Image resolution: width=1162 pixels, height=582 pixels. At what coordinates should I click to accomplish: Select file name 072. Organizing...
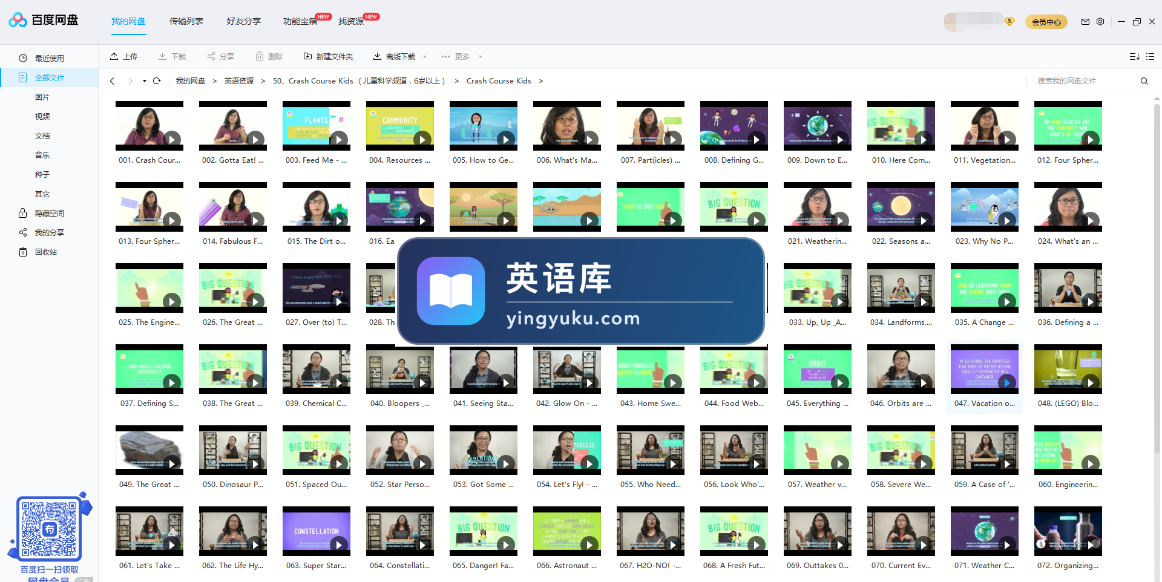point(1068,566)
